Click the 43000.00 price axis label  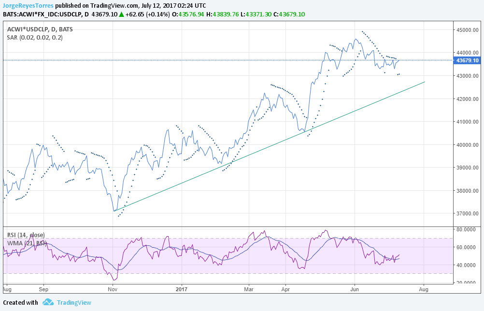pos(467,76)
